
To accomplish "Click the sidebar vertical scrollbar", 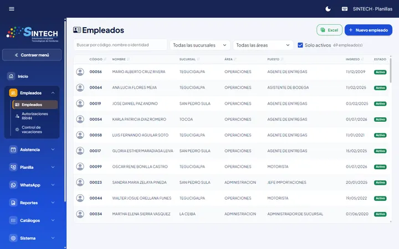I will pos(65,112).
